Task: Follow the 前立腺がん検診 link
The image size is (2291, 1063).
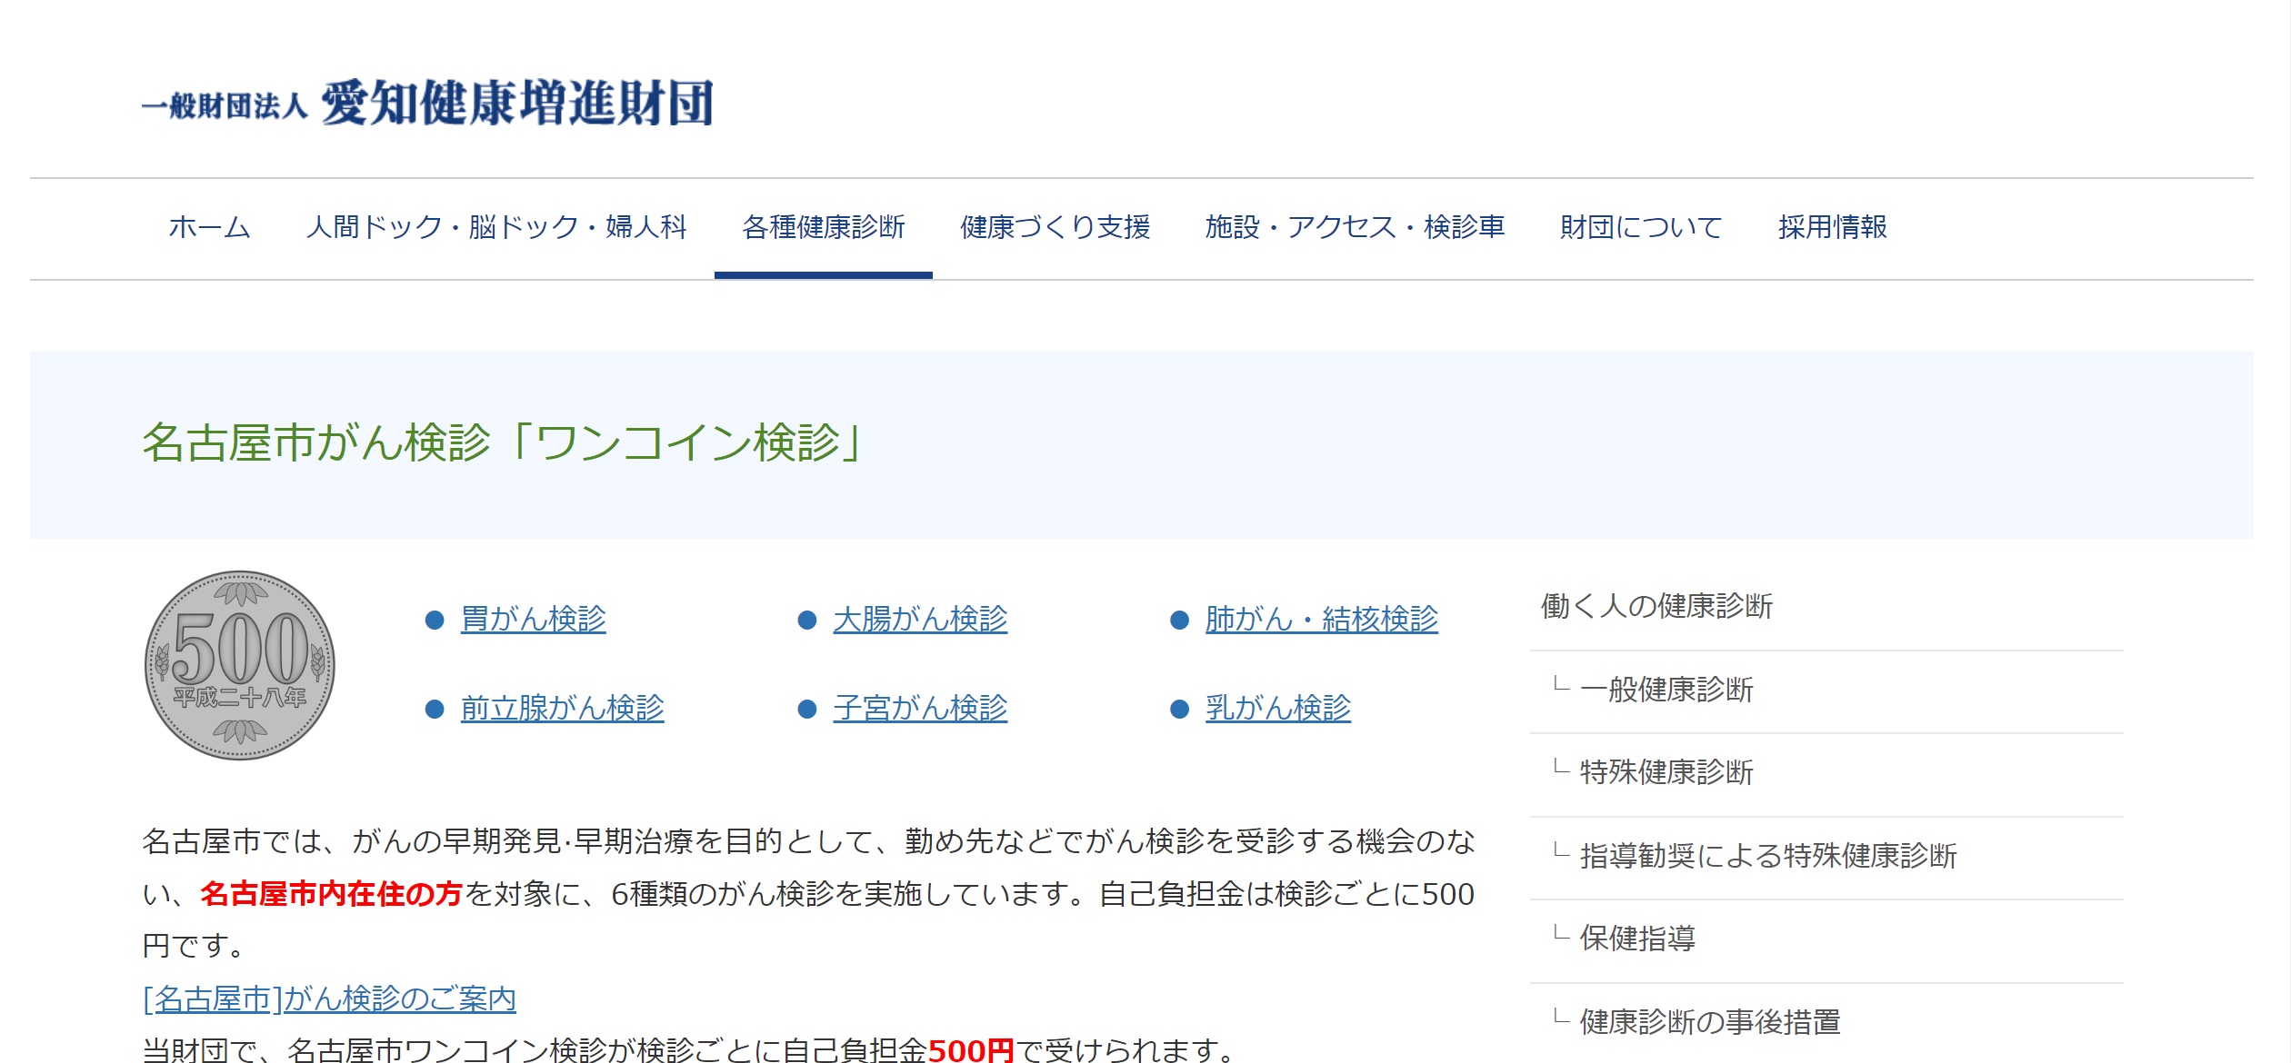Action: 562,709
